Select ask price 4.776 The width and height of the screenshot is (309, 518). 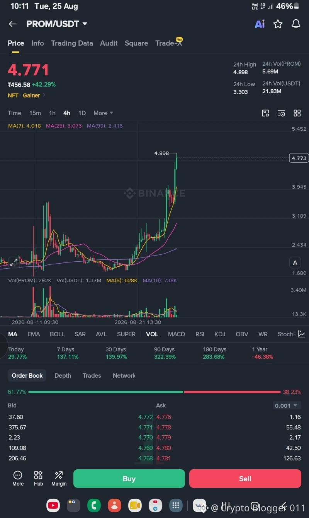[x=164, y=417]
